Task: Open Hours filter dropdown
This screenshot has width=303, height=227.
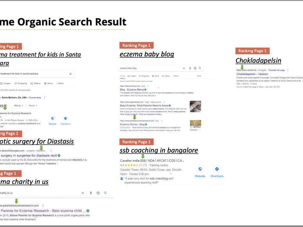Action: tap(33, 106)
